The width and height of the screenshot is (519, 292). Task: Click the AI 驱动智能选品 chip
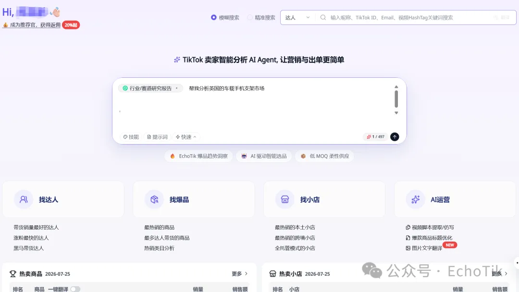click(x=264, y=156)
